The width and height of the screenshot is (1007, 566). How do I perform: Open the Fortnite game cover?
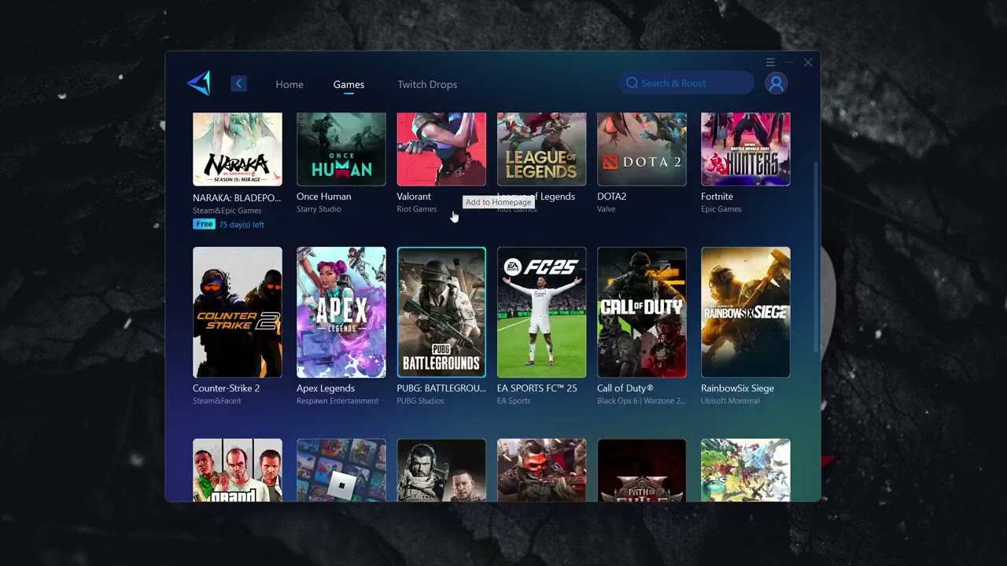[x=746, y=149]
